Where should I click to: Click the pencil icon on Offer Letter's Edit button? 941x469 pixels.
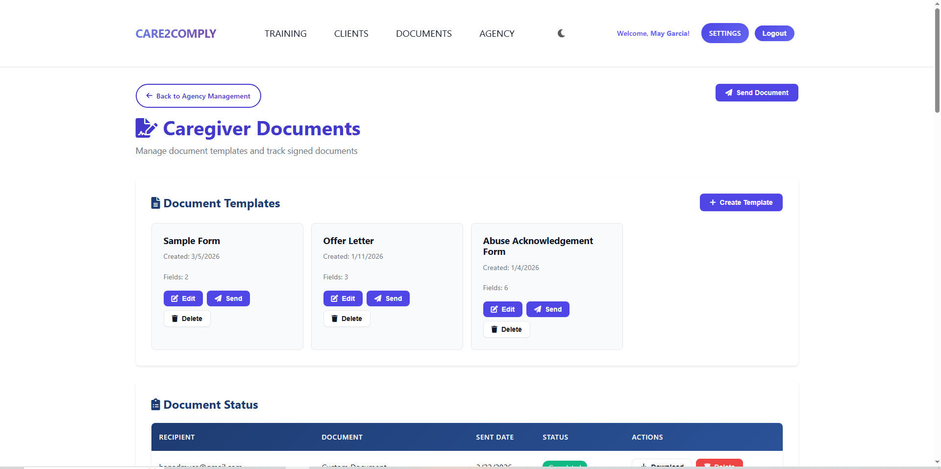point(334,298)
